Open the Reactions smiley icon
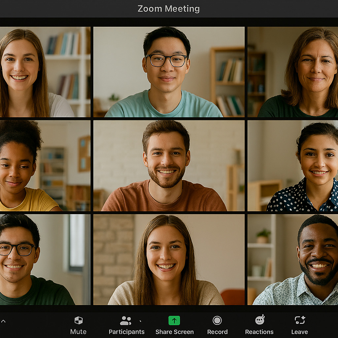 pyautogui.click(x=260, y=320)
